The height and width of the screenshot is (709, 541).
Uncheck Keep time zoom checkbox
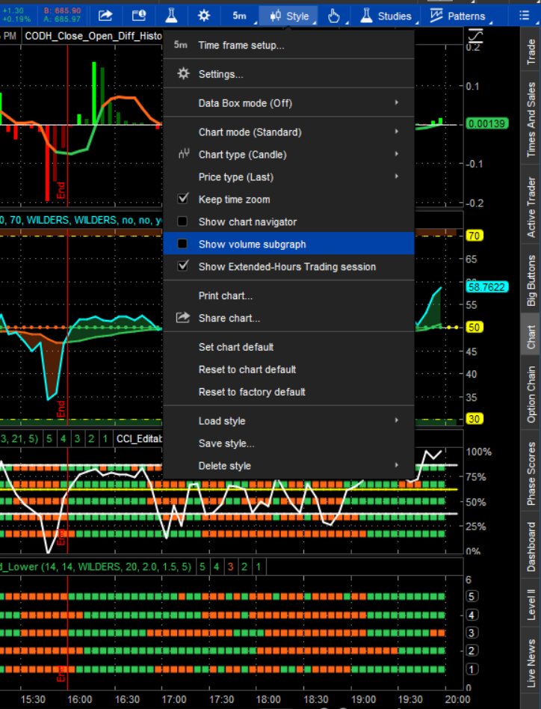coord(183,200)
